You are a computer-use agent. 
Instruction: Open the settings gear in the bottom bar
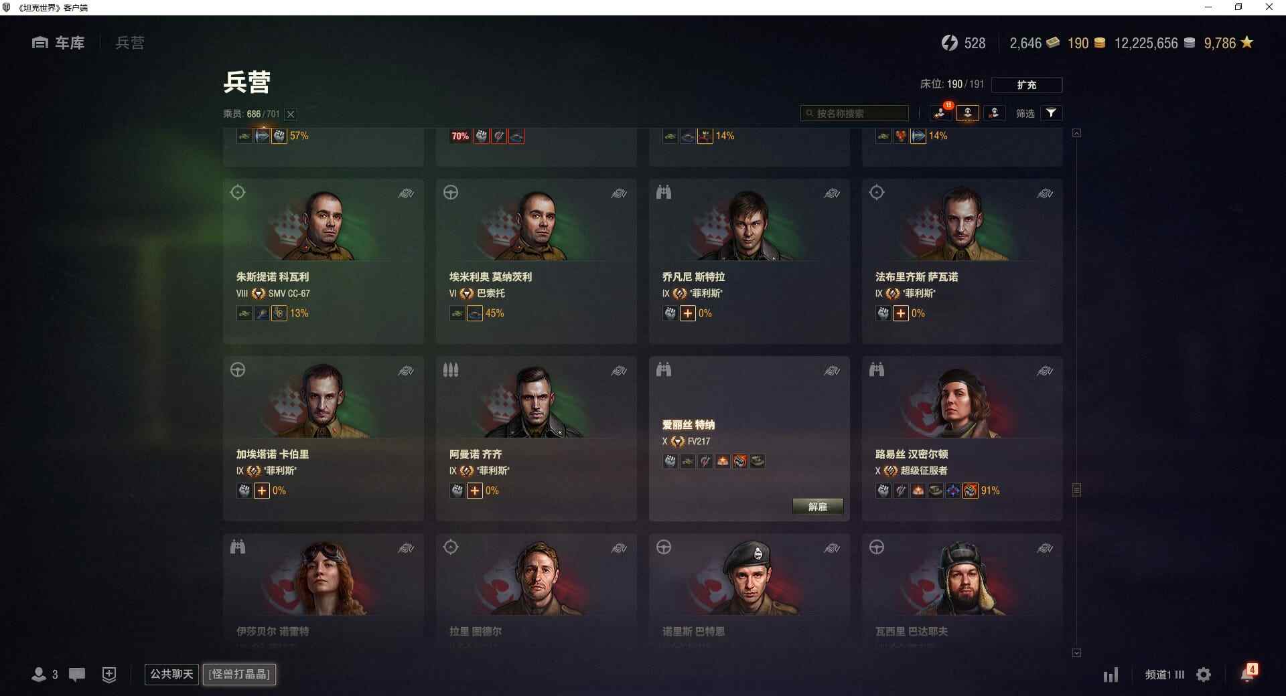[x=1204, y=675]
